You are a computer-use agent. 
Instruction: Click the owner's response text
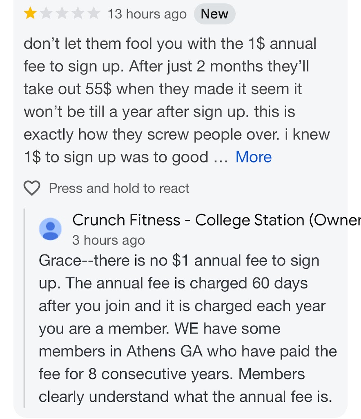184,329
